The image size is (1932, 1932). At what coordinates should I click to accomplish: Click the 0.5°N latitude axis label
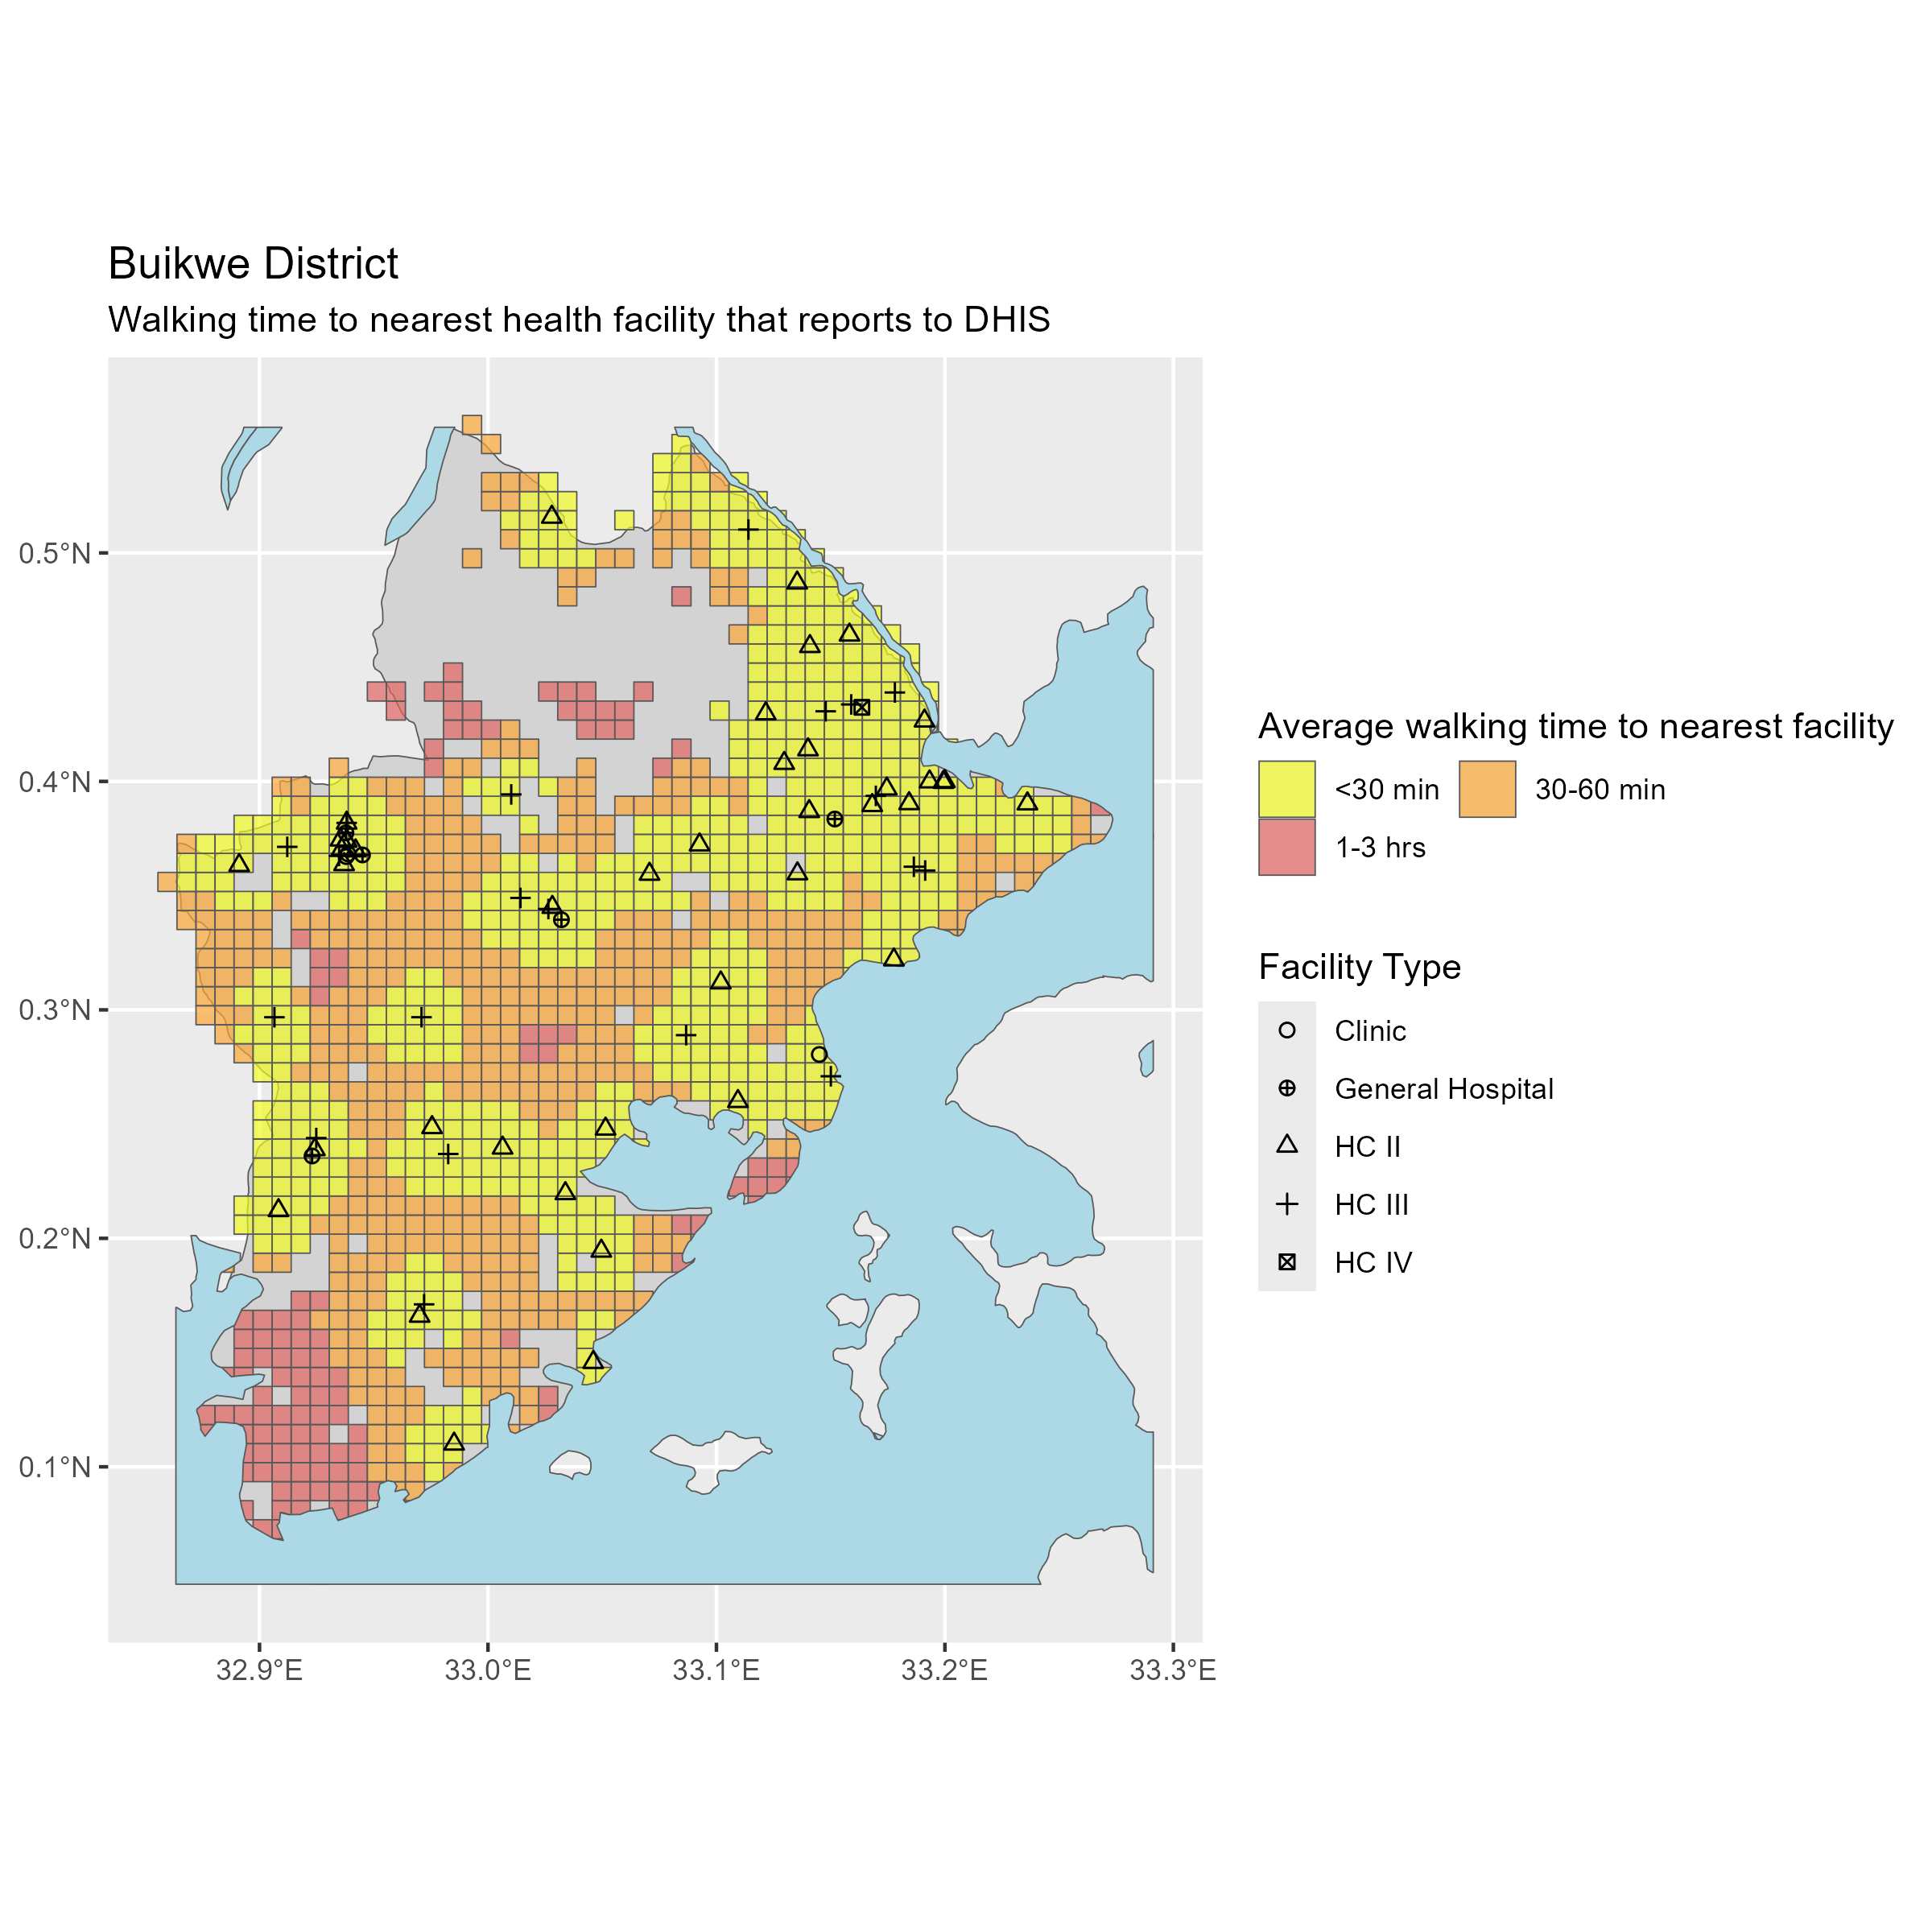pos(54,553)
